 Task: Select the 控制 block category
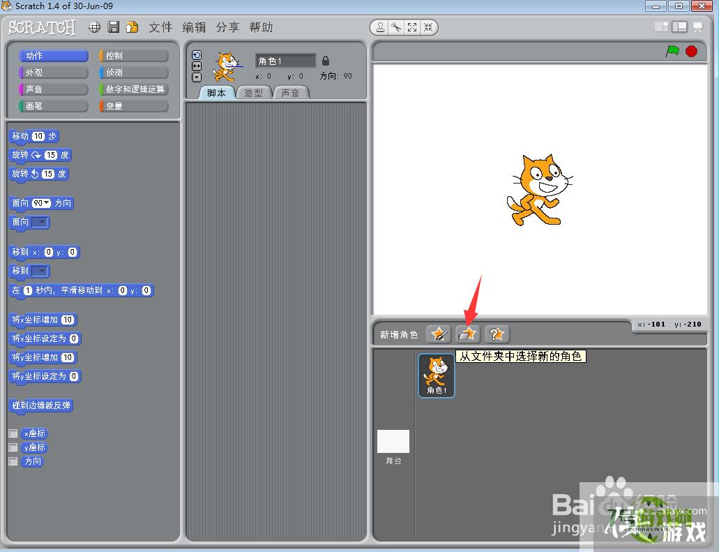pos(134,56)
